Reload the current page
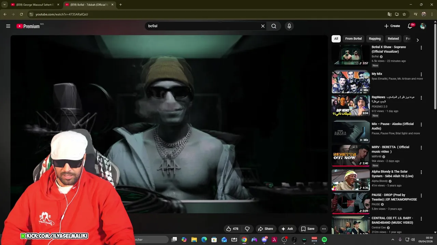Viewport: 437px width, 245px height. point(21,14)
